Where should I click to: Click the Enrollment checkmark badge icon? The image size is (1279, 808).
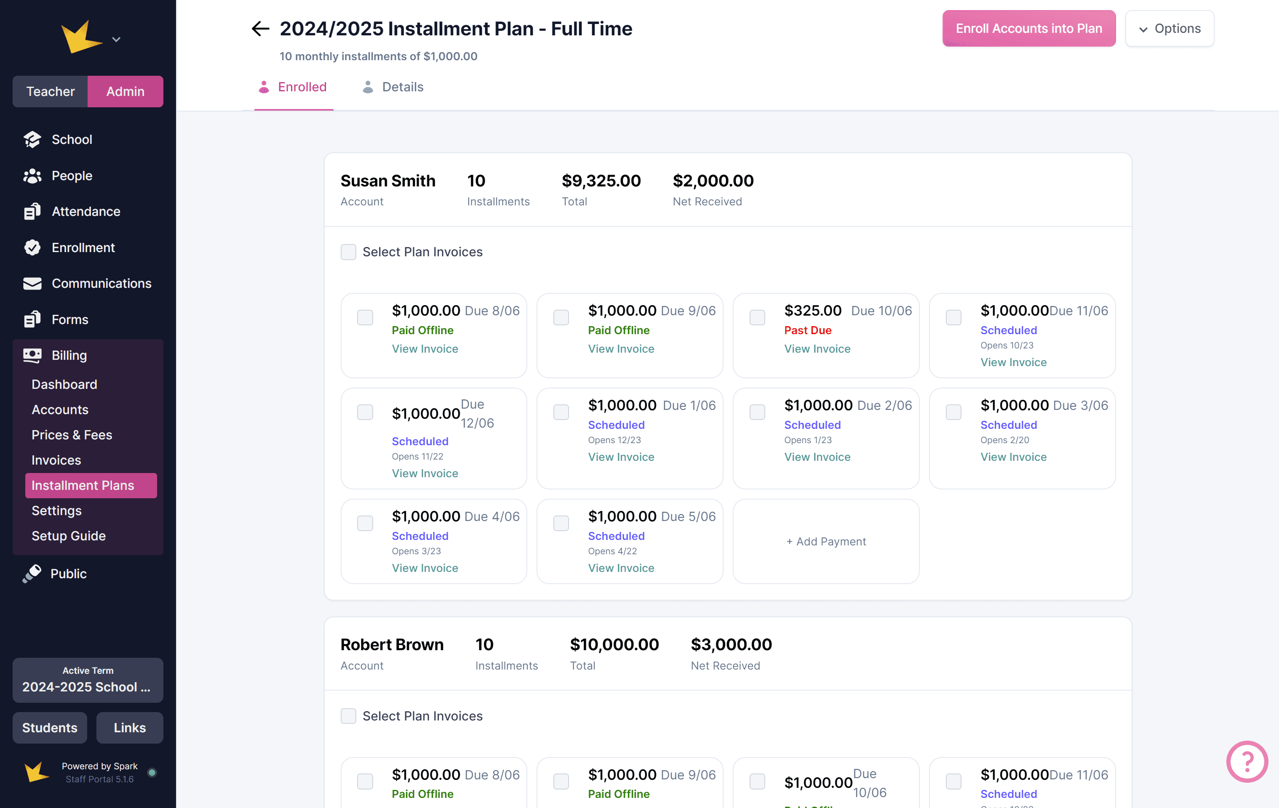pyautogui.click(x=32, y=247)
